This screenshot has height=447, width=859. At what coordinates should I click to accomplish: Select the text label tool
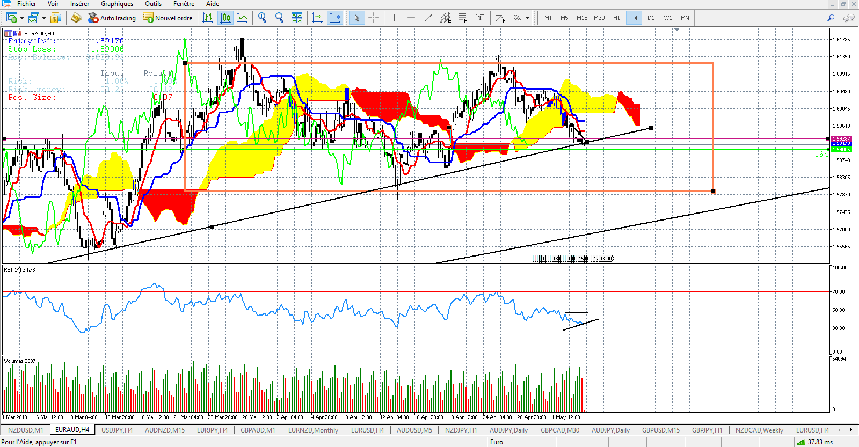480,18
